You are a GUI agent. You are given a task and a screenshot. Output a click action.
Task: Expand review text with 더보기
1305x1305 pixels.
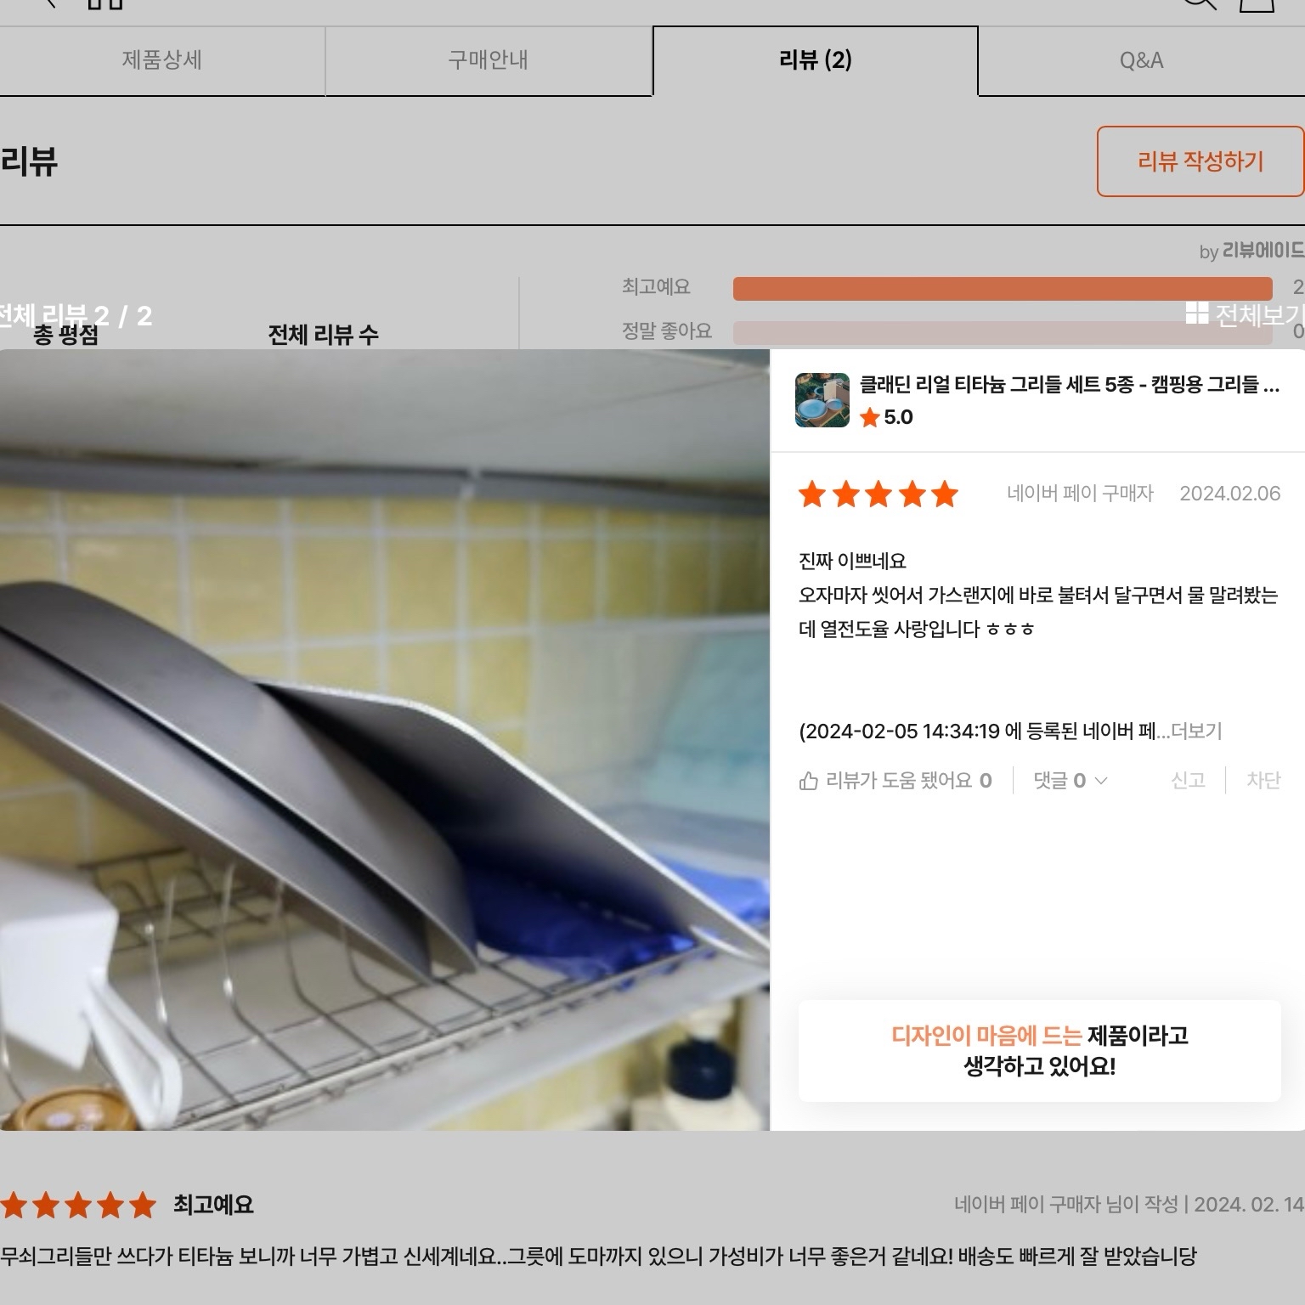point(1196,731)
